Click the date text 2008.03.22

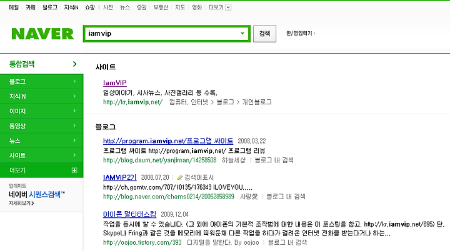tap(252, 141)
